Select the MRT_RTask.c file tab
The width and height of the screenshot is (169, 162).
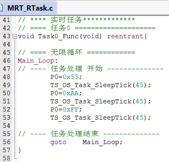tap(28, 8)
